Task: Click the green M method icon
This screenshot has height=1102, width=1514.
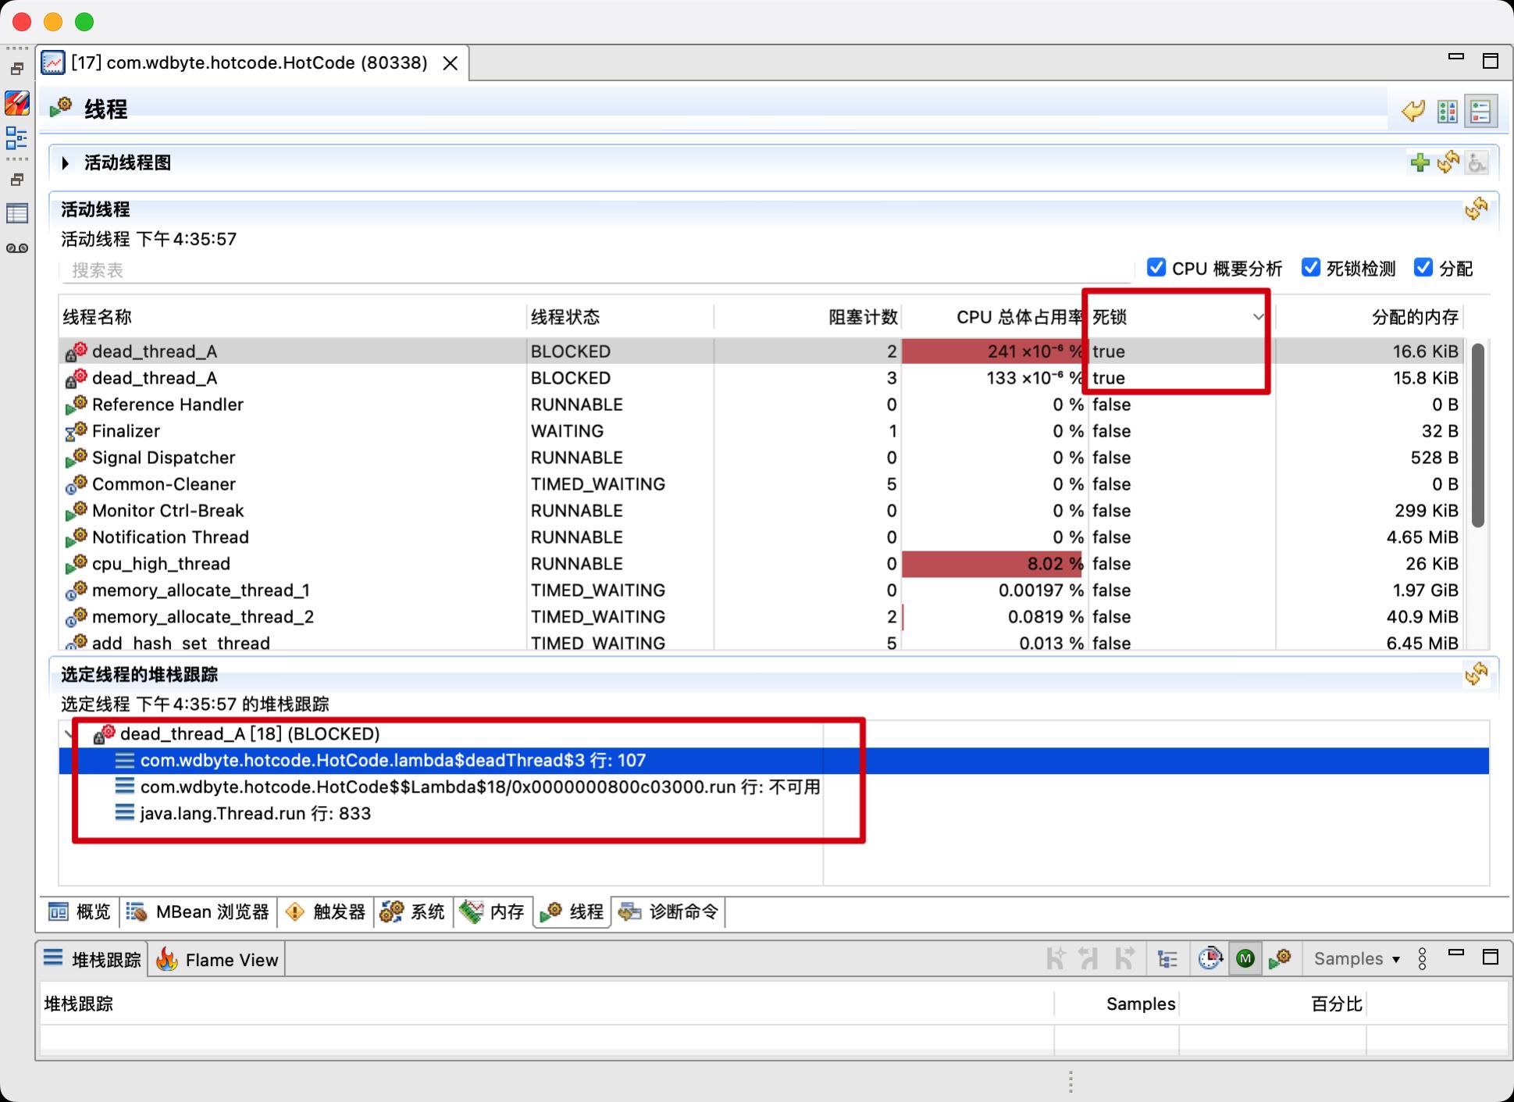Action: [1245, 958]
